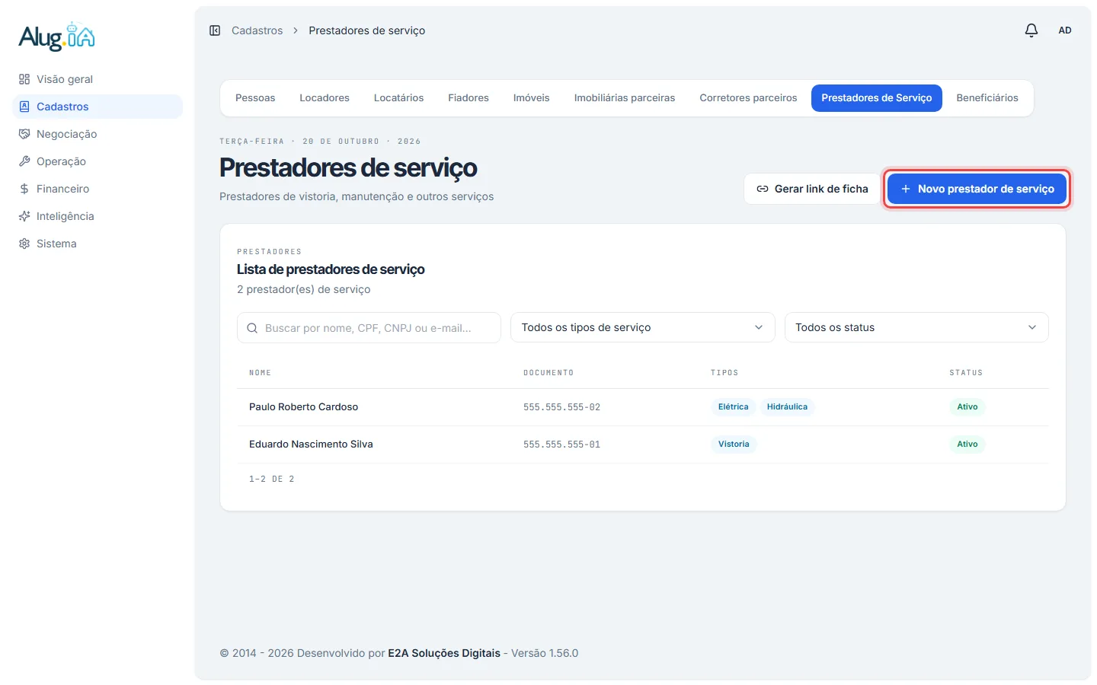Open the AD user avatar menu
1097x685 pixels.
1065,30
